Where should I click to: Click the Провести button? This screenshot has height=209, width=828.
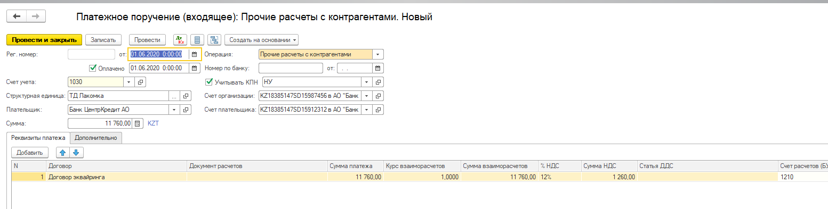[147, 40]
